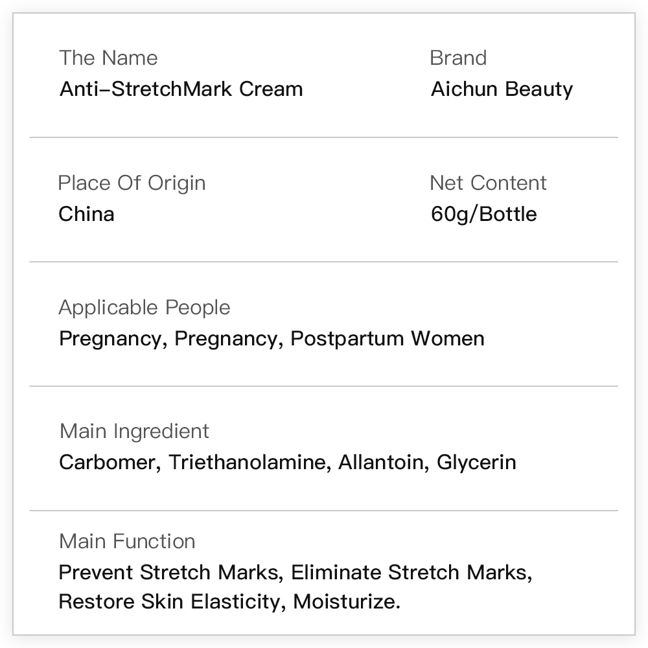This screenshot has width=648, height=648.
Task: Click the "Main Function" label
Action: (x=127, y=541)
